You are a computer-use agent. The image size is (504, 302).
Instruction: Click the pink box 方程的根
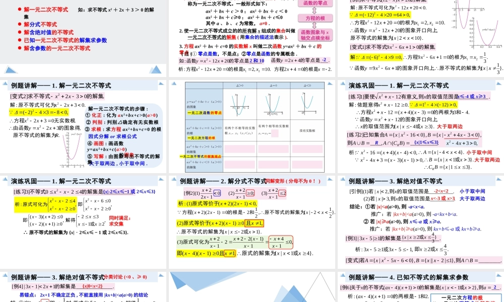[315, 18]
